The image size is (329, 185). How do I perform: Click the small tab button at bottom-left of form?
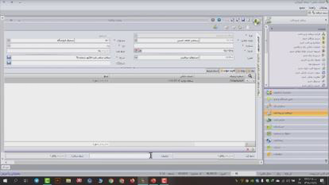click(x=6, y=168)
